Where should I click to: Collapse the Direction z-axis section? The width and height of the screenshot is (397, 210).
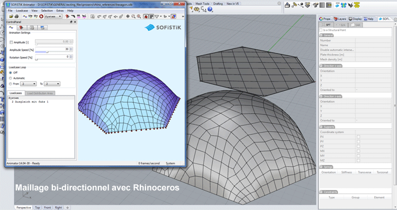[x=321, y=96]
